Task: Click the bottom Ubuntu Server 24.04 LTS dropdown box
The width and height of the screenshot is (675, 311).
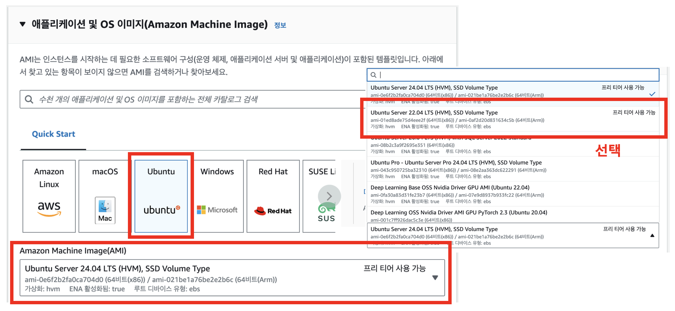Action: tap(513, 235)
